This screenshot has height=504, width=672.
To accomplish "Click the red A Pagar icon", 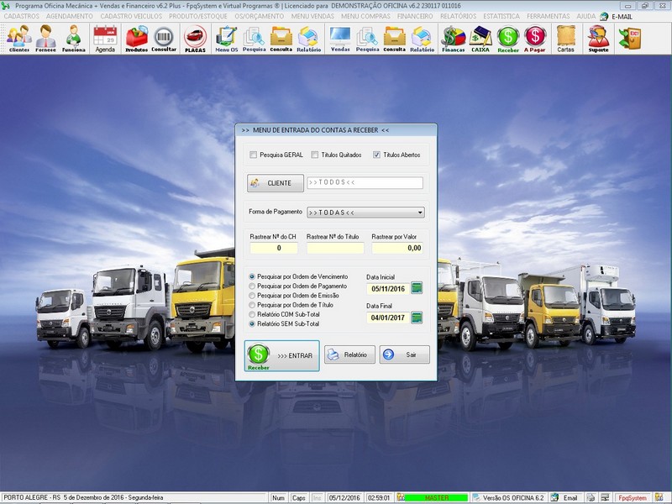I will click(x=535, y=39).
